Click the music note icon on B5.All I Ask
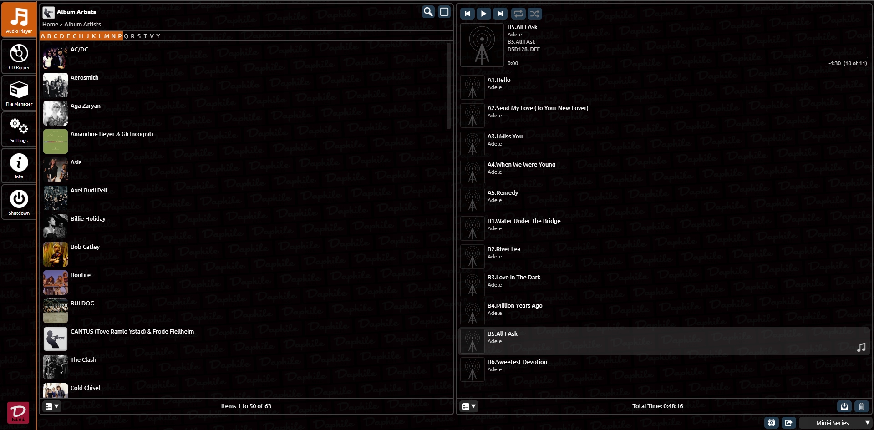This screenshot has width=874, height=430. pos(861,348)
